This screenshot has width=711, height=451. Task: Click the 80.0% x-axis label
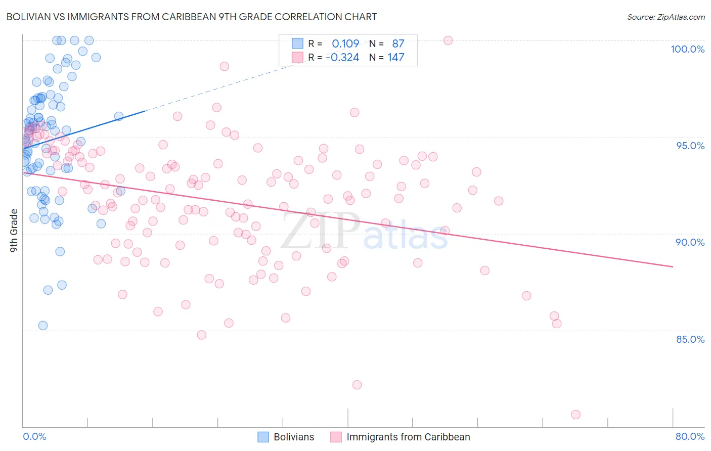[690, 436]
